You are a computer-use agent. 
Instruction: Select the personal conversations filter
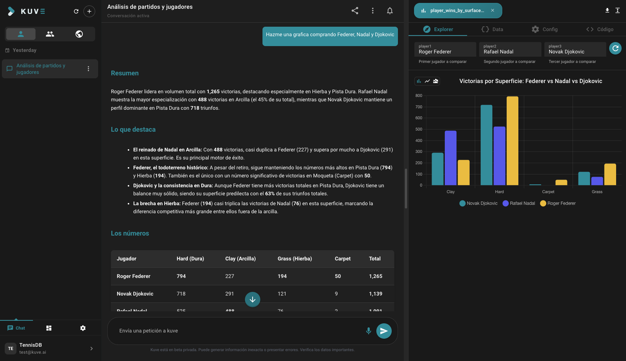(x=21, y=34)
